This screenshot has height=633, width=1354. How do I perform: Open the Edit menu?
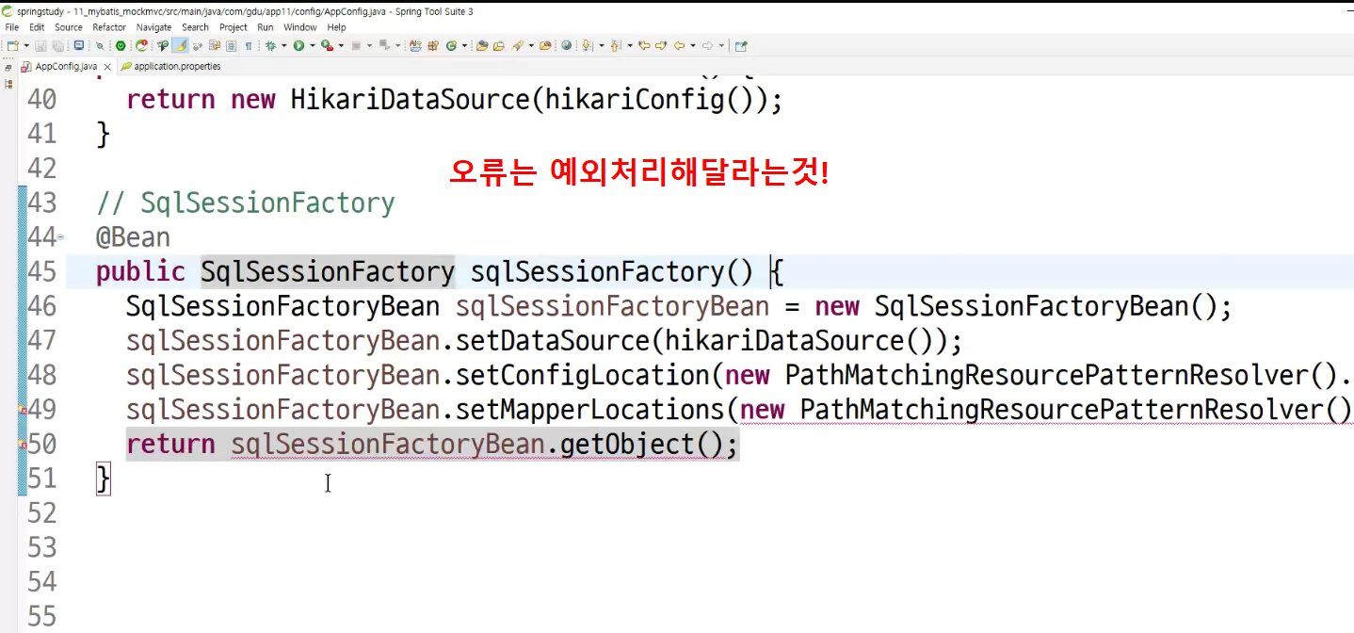tap(37, 27)
